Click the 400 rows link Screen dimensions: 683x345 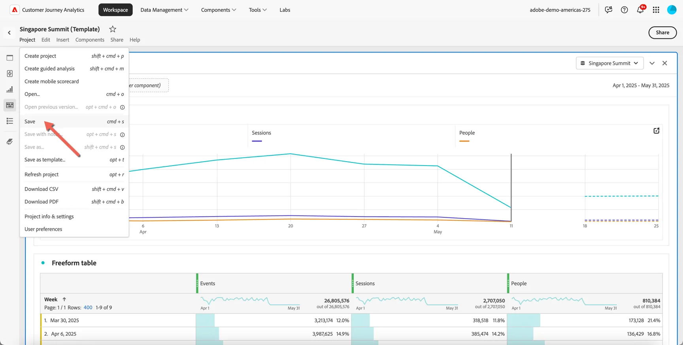(88, 307)
